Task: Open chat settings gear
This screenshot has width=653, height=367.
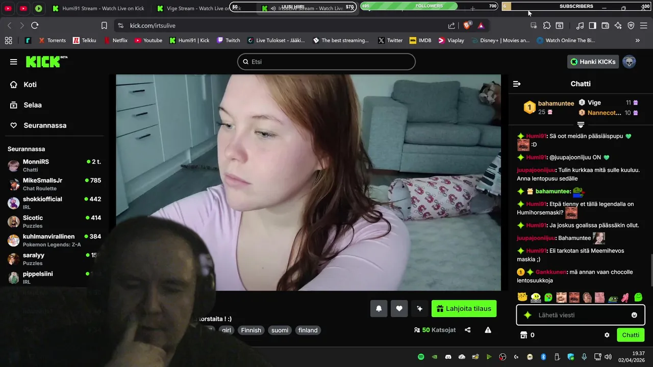Action: pos(607,335)
